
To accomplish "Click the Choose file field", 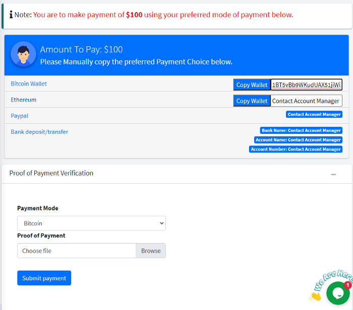I will point(77,251).
